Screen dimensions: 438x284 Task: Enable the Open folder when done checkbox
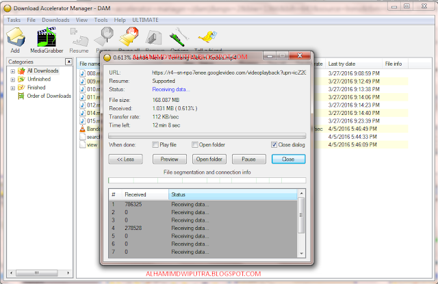(194, 144)
